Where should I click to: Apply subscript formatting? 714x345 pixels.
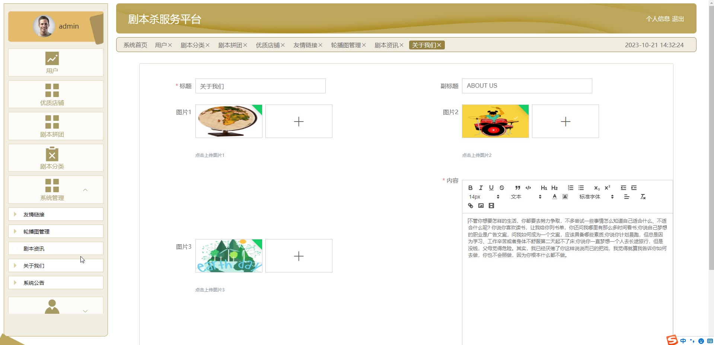click(x=597, y=188)
